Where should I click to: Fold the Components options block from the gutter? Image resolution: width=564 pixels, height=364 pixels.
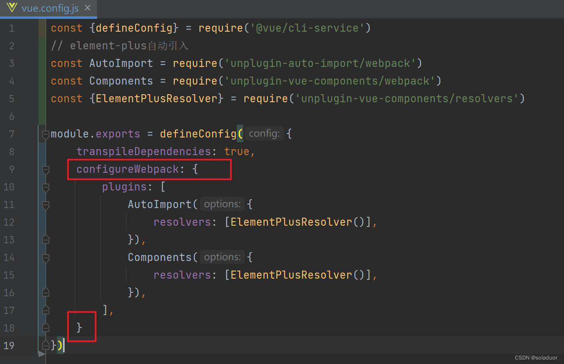coord(45,258)
